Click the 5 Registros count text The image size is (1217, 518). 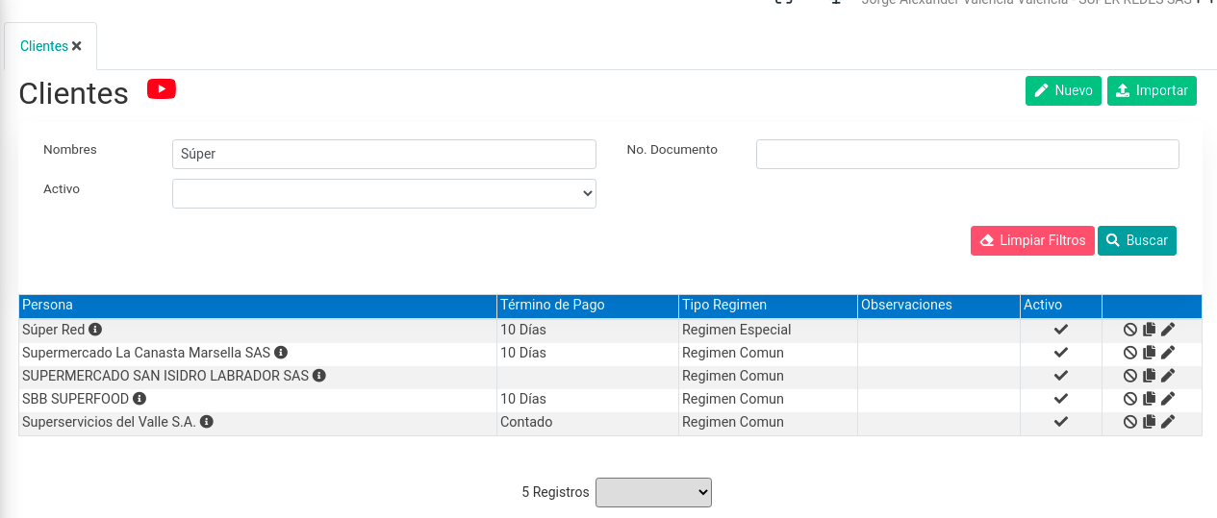(555, 492)
